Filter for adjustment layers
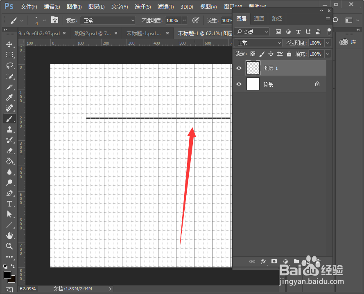364x294 pixels. pos(288,31)
